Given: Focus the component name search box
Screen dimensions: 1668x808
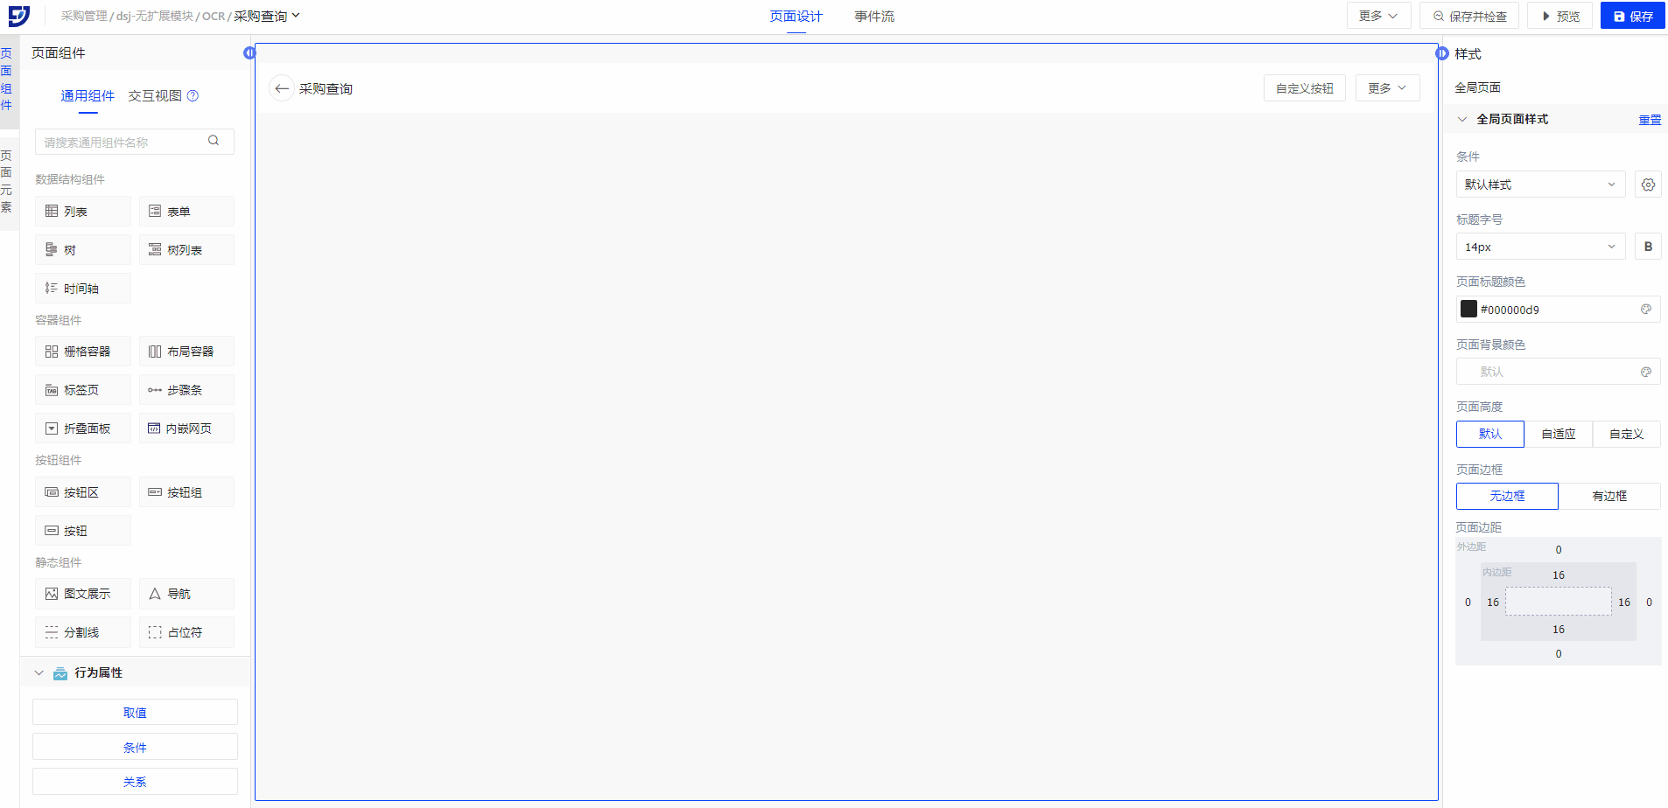Looking at the screenshot, I should [x=135, y=142].
